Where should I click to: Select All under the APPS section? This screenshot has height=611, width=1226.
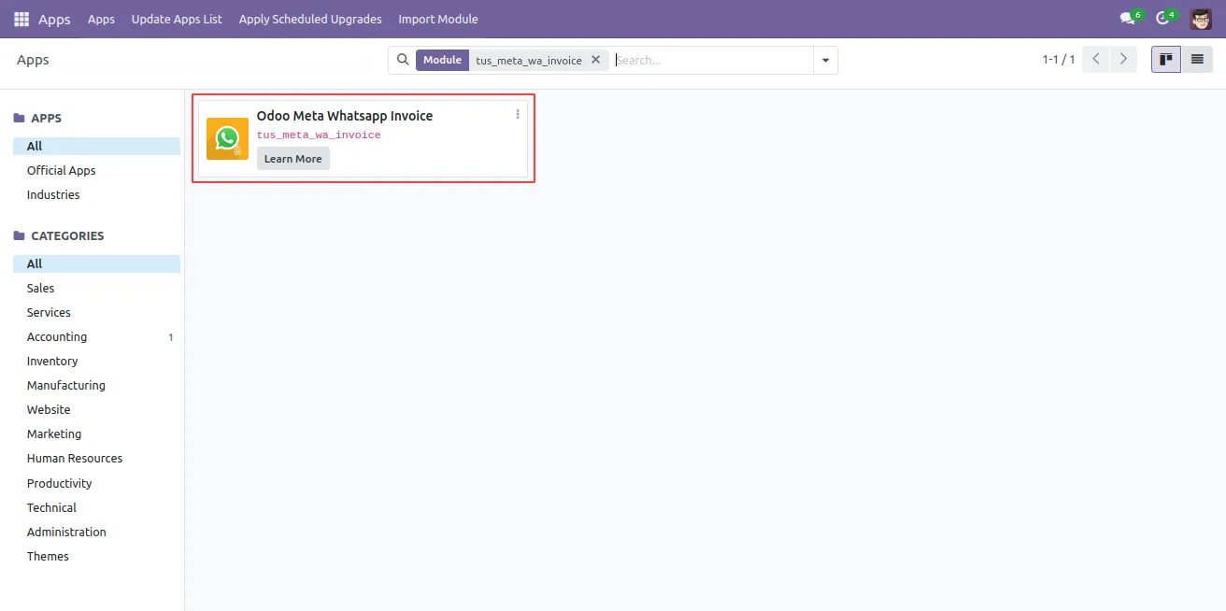click(x=96, y=146)
